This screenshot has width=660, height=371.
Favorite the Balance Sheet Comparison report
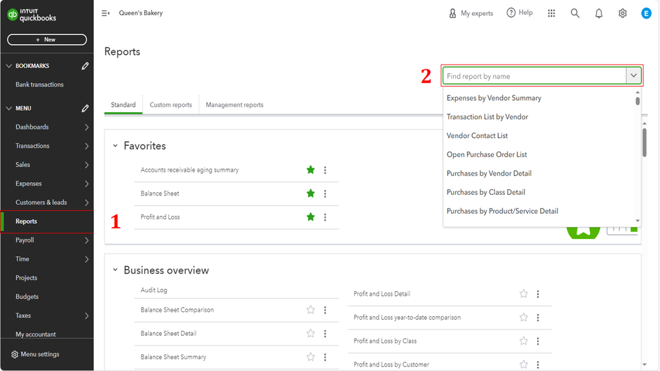(311, 310)
